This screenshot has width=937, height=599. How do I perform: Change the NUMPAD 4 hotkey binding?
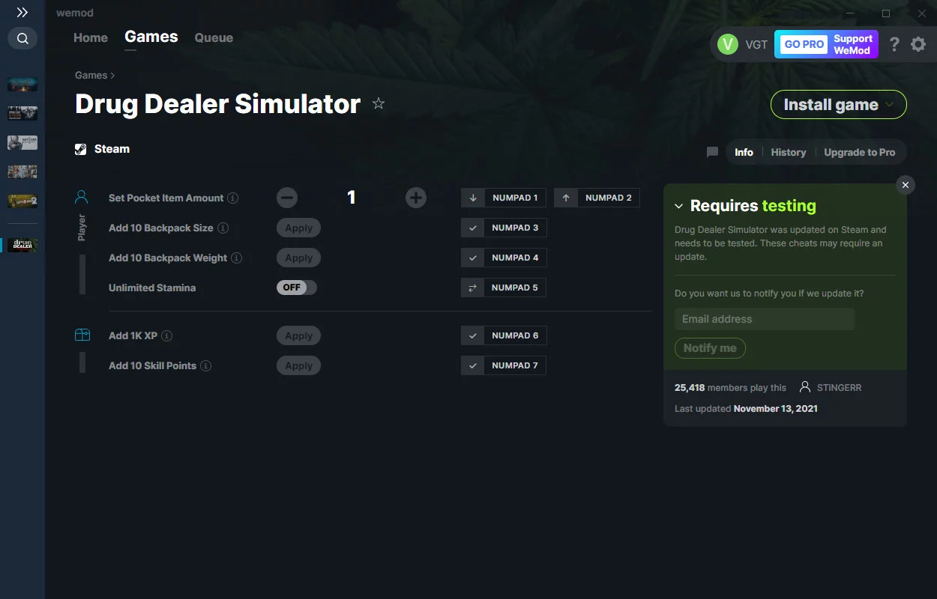[x=504, y=258]
